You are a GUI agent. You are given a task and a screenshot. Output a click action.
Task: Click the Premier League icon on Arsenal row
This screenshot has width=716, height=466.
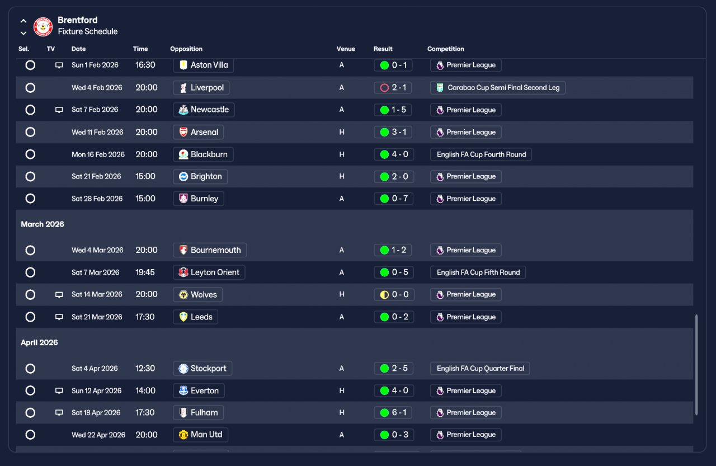[x=440, y=133]
